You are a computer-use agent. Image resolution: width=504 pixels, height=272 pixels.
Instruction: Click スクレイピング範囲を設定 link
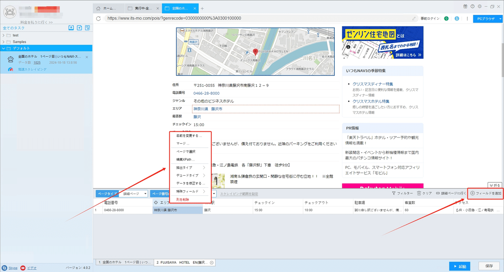(239, 194)
